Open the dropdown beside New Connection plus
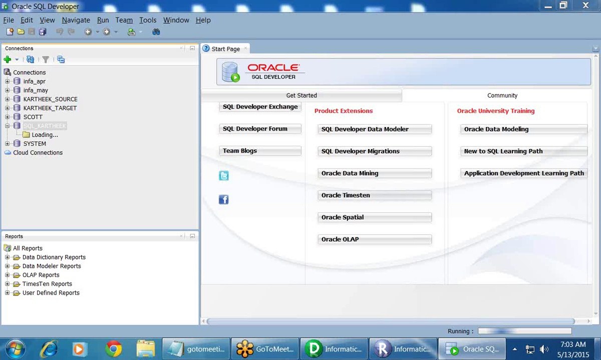Image resolution: width=601 pixels, height=360 pixels. point(17,59)
